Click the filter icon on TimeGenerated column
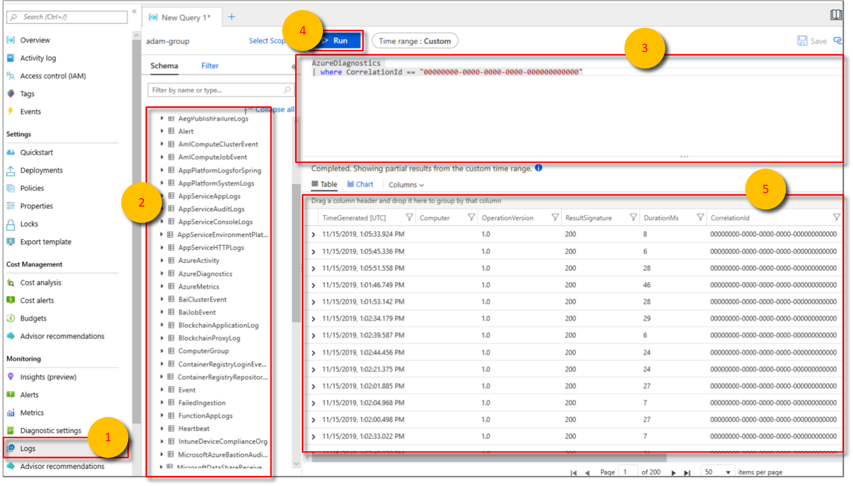Screen dimensions: 853x486 409,217
